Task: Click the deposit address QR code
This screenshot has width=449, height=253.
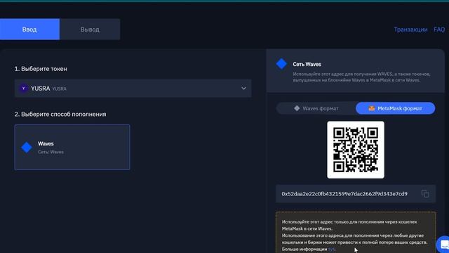Action: pos(356,150)
